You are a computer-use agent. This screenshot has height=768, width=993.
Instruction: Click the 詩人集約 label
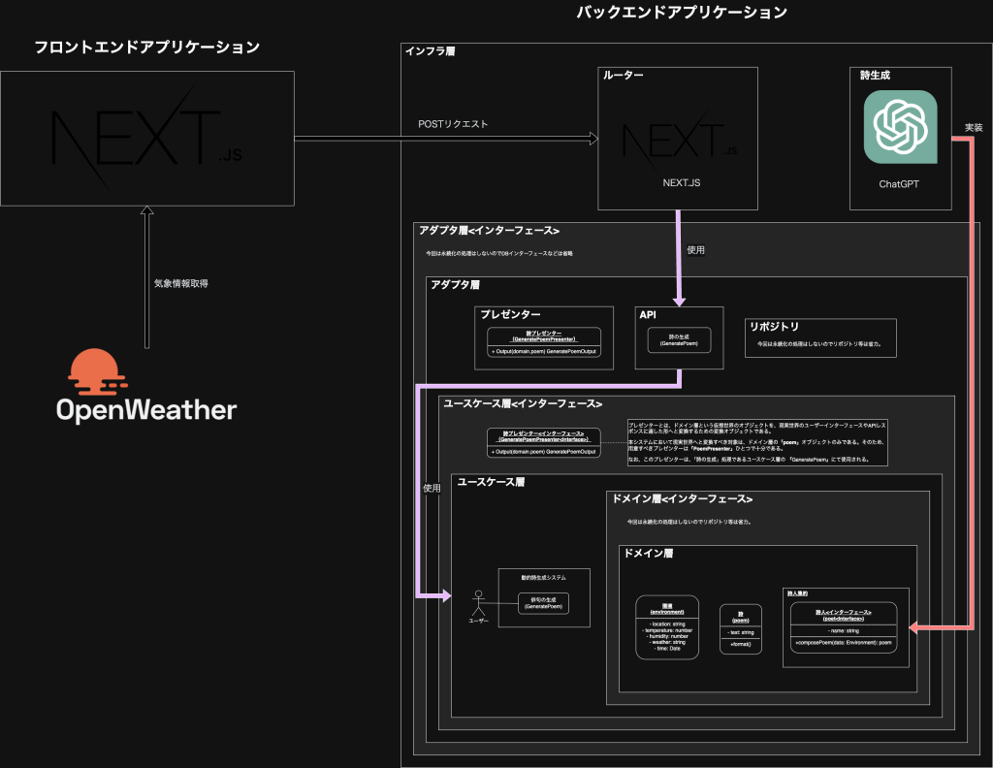(797, 593)
